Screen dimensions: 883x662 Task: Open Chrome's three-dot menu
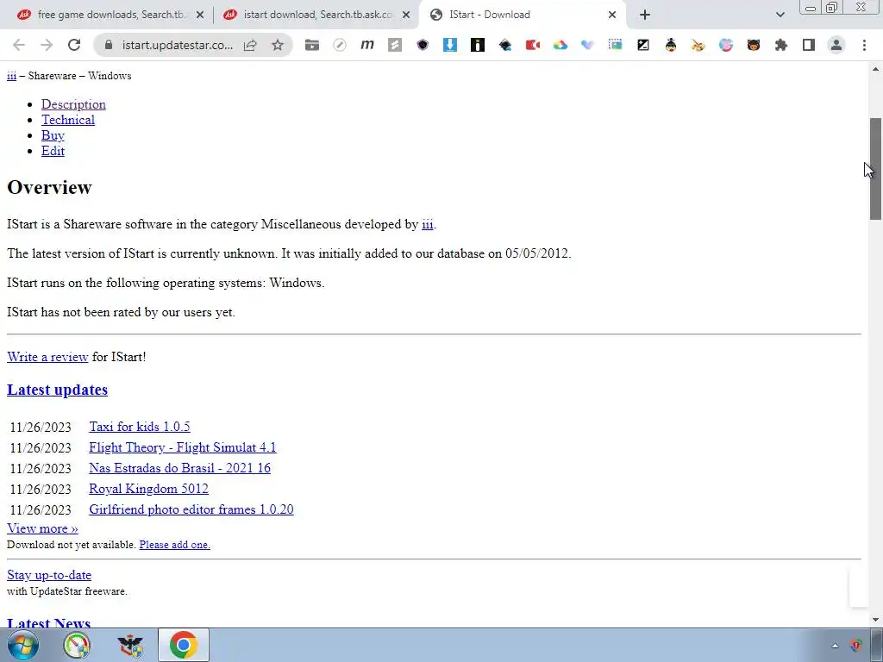point(864,45)
